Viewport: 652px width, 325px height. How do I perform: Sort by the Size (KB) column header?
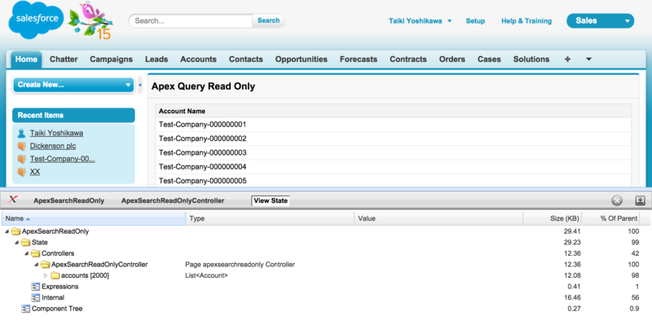coord(552,218)
